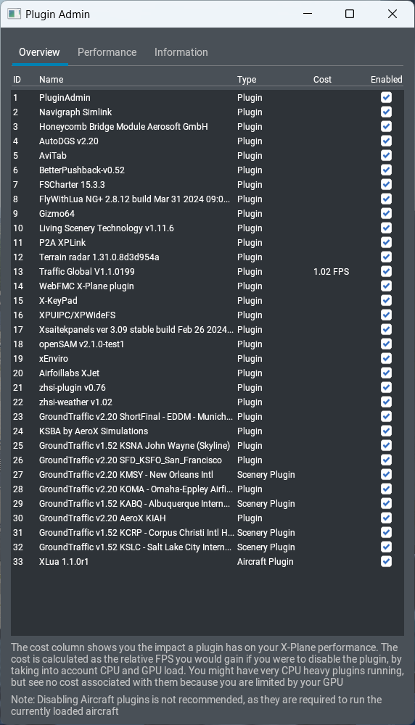Disable AutoDGS v2.20 checkbox
415x725 pixels.
pyautogui.click(x=386, y=141)
